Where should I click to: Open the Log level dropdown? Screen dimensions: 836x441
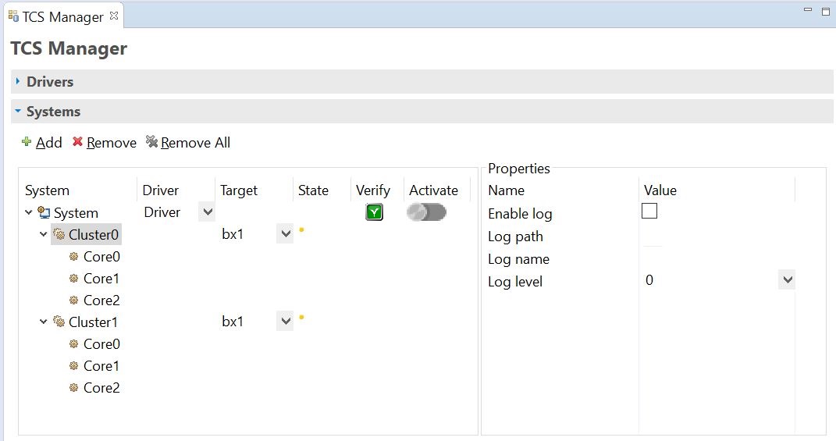click(x=787, y=280)
